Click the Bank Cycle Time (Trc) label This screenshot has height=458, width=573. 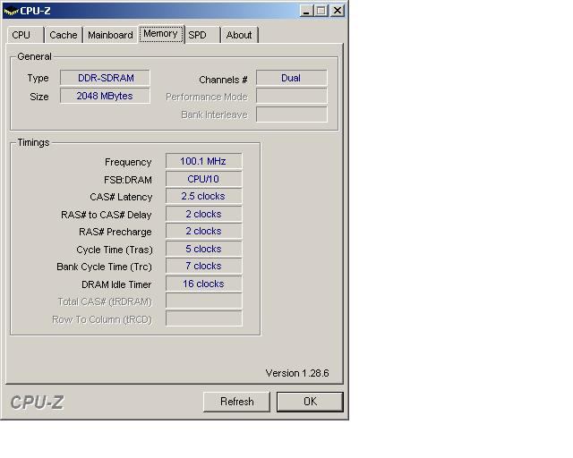pos(105,267)
